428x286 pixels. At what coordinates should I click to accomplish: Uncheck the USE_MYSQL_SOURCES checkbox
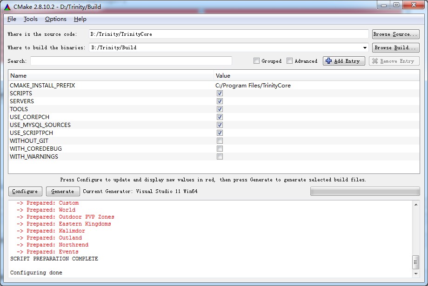click(220, 125)
